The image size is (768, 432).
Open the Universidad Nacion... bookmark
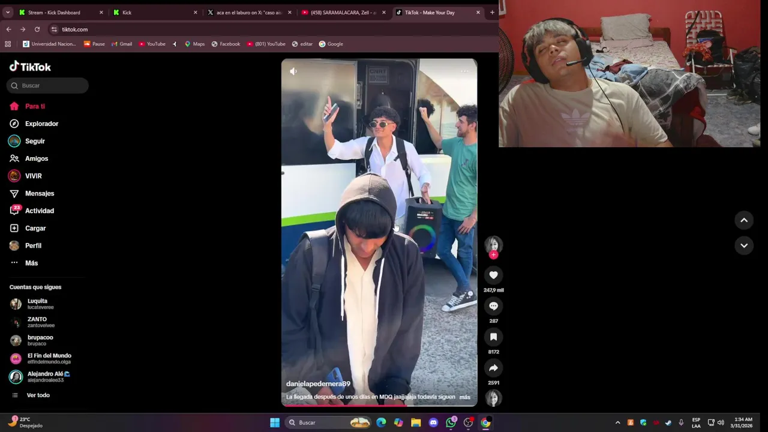click(x=49, y=44)
